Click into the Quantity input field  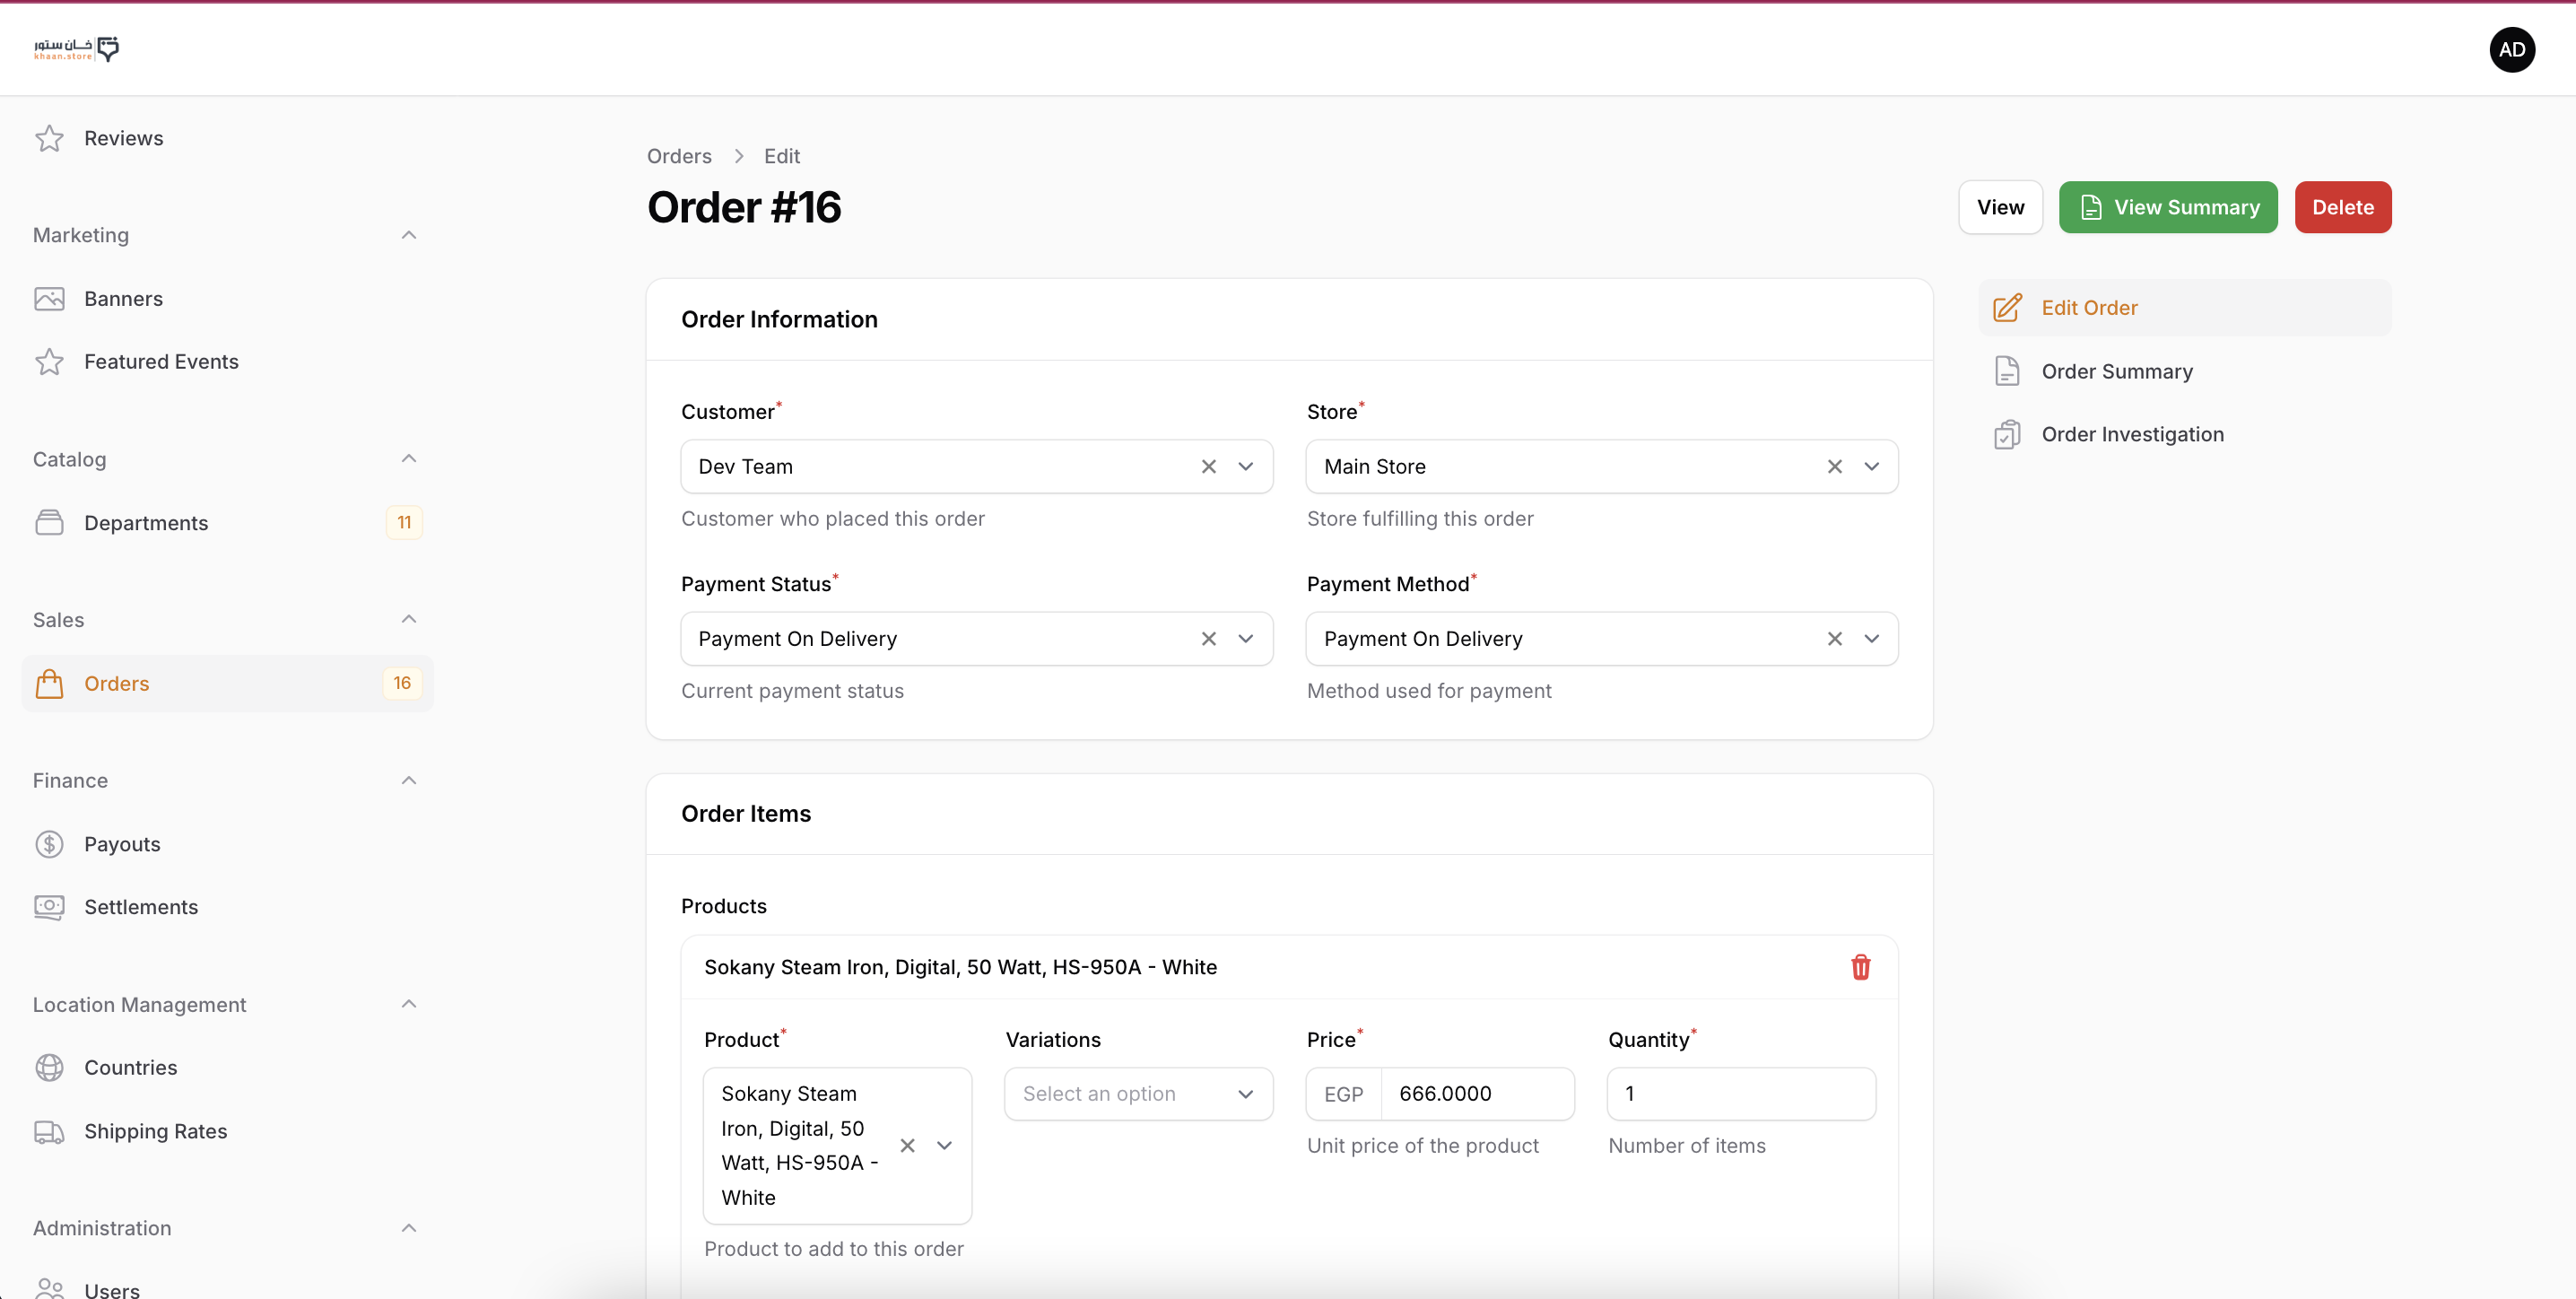pyautogui.click(x=1740, y=1094)
